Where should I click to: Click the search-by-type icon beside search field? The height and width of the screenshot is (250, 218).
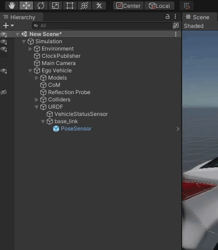(x=176, y=25)
